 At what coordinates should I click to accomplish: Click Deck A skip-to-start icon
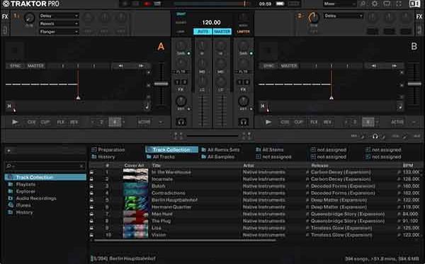(x=9, y=106)
